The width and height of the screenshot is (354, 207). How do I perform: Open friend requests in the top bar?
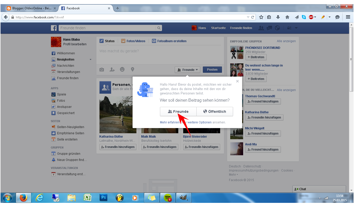(261, 28)
